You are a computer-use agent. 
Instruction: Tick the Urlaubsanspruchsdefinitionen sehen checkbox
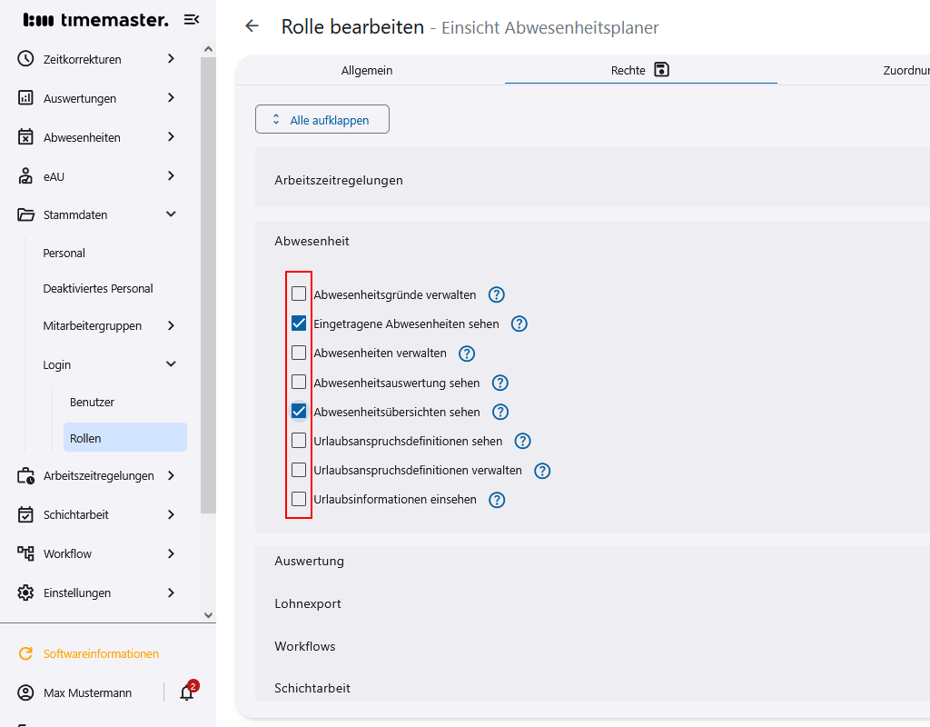[299, 441]
